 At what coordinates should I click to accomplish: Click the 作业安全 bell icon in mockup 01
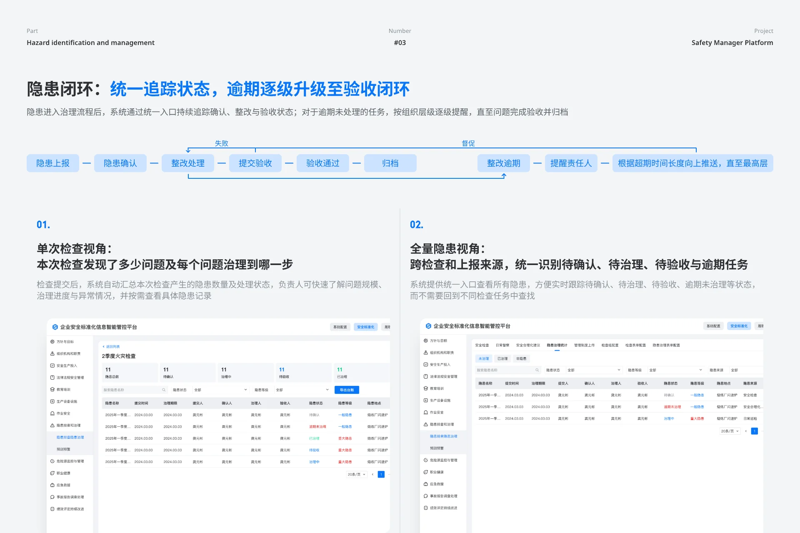(x=52, y=413)
